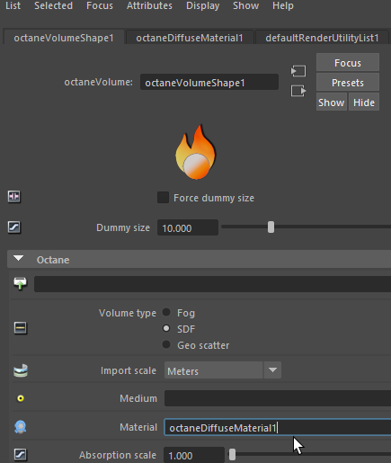Click the Focus button
Screen dimensions: 391x463
(348, 63)
